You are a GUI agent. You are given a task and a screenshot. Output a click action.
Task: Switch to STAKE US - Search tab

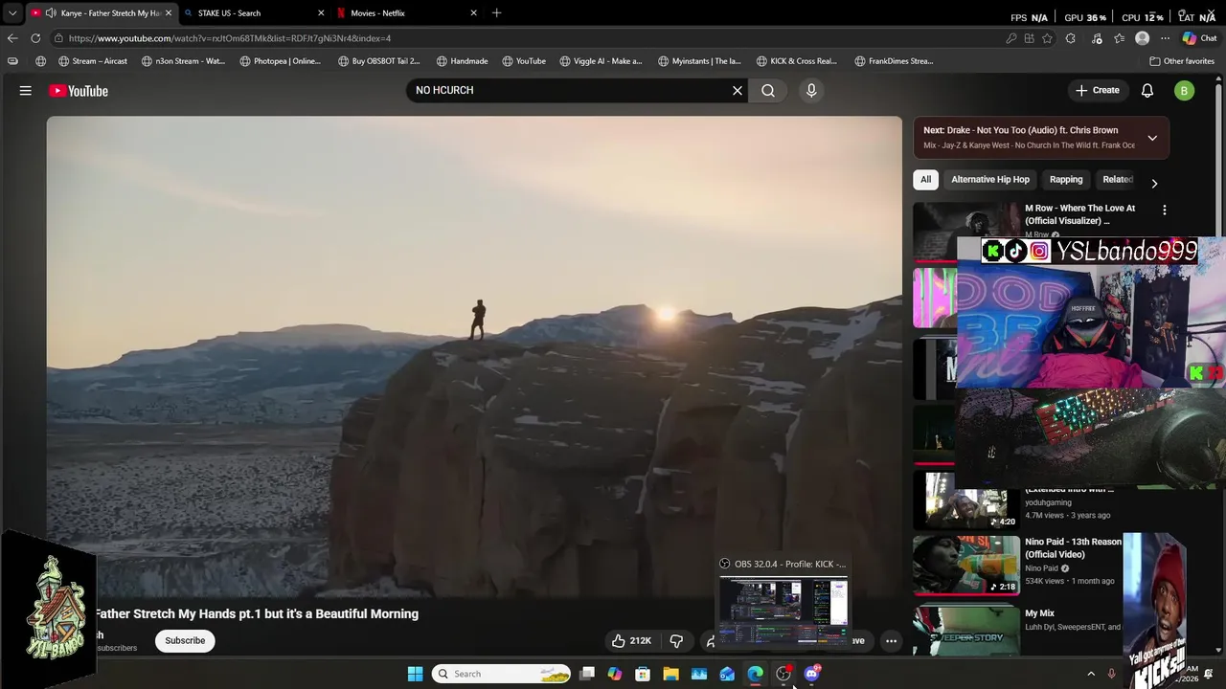[253, 13]
